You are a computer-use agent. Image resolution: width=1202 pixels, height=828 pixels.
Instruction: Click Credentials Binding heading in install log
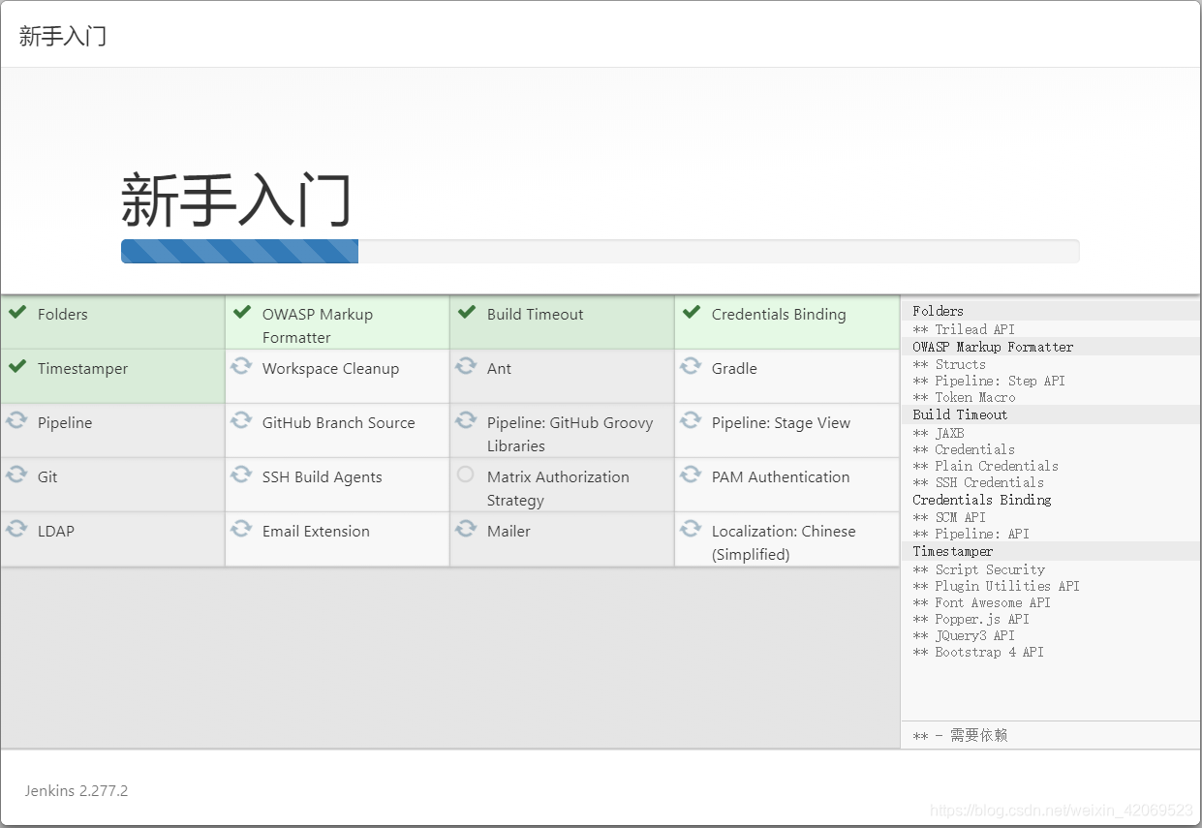pos(981,500)
